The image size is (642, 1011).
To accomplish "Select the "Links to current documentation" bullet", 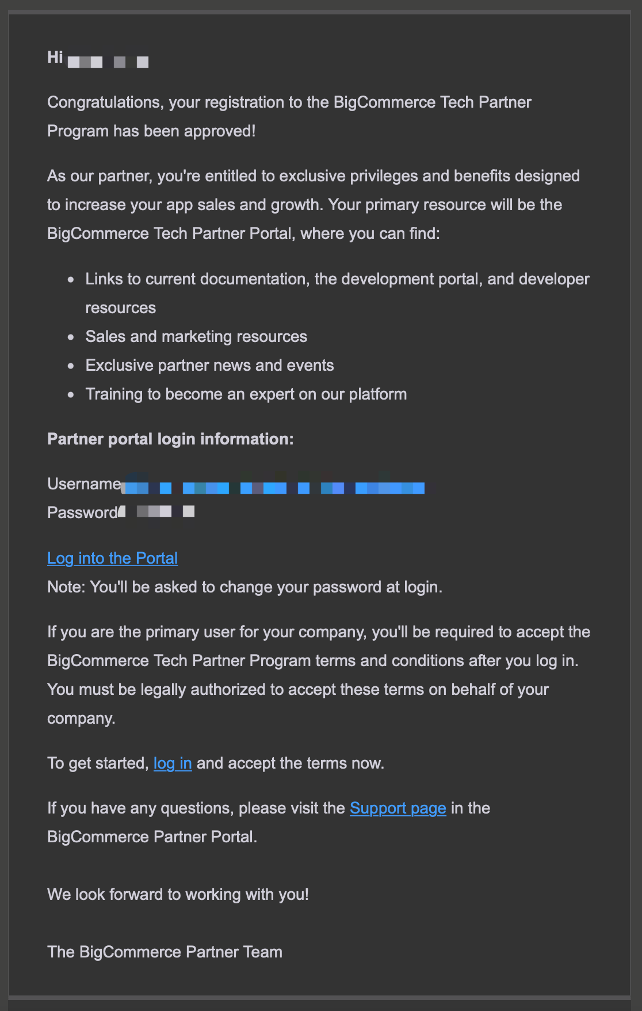I will [338, 293].
